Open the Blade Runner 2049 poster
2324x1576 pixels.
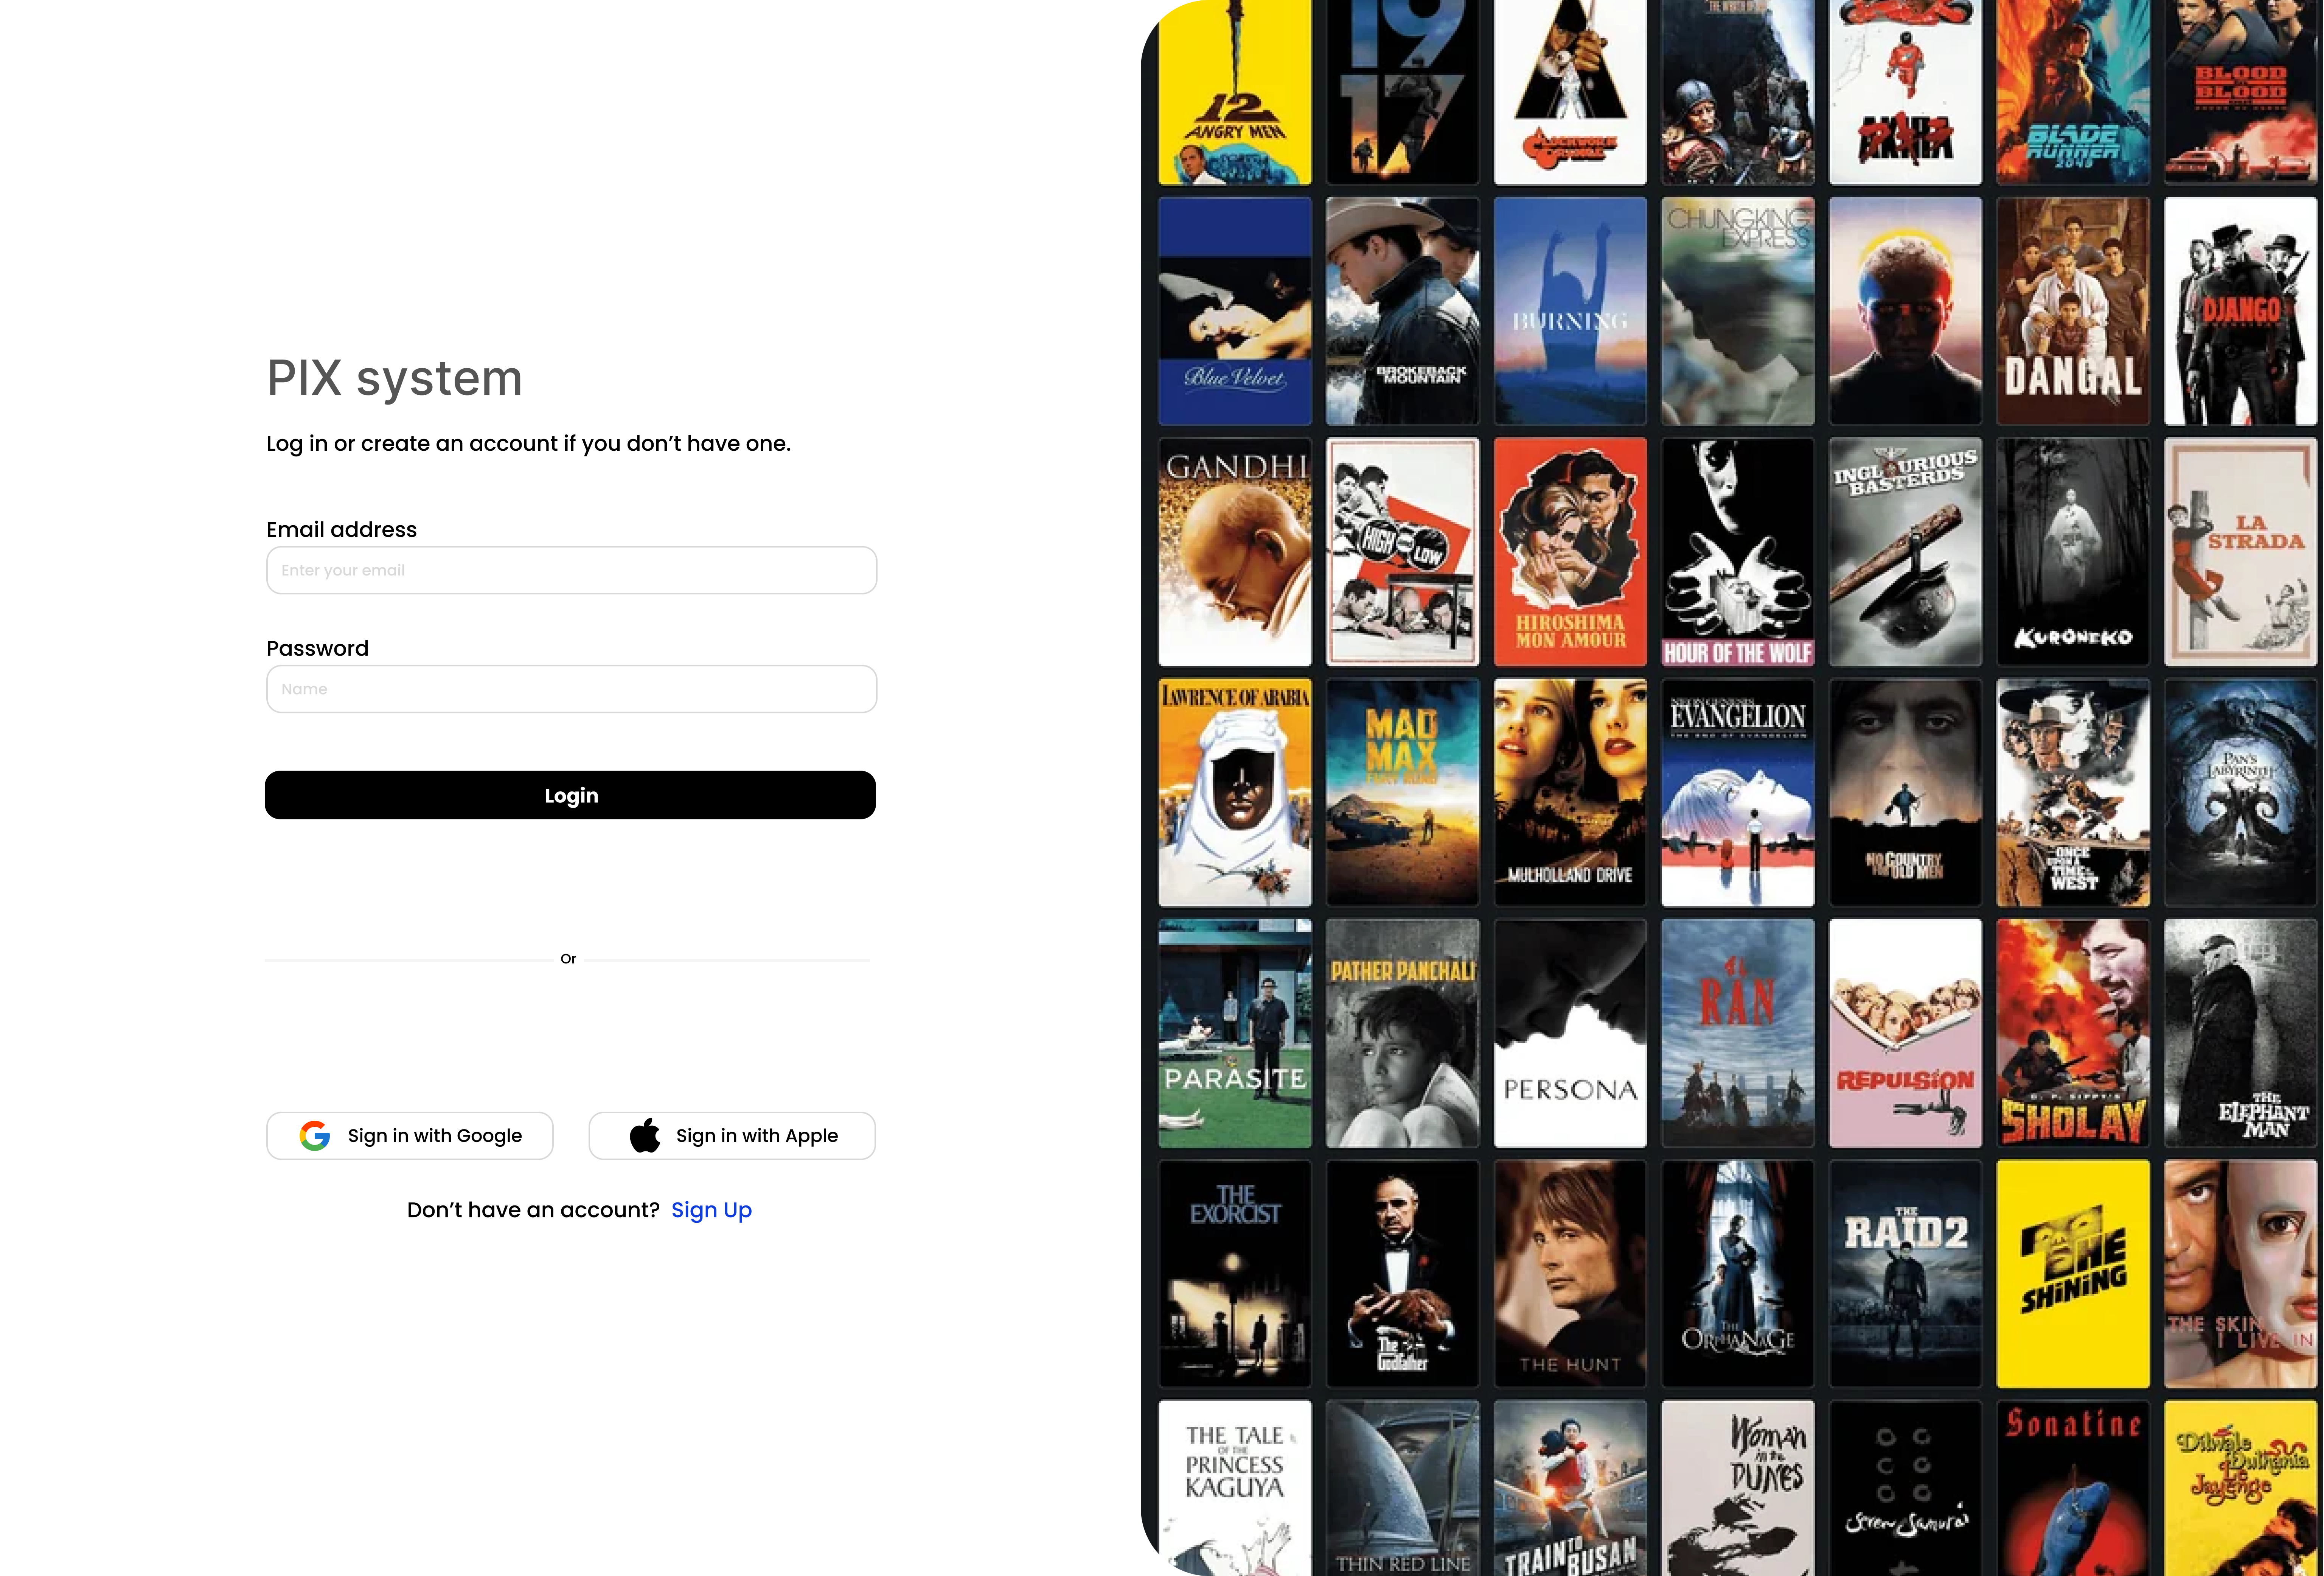(2073, 92)
